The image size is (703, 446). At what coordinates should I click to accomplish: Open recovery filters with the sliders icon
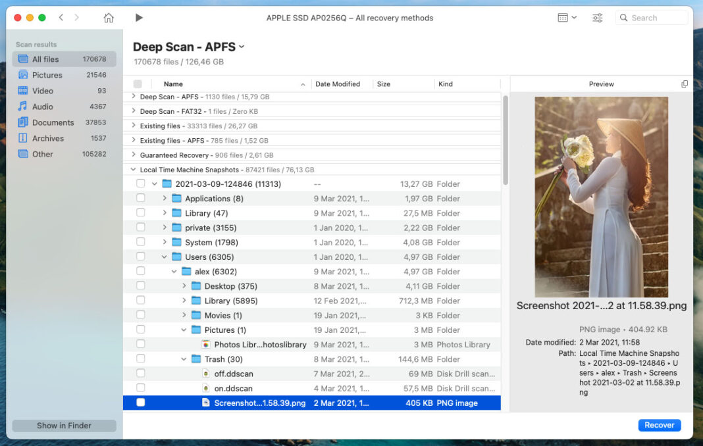(597, 18)
